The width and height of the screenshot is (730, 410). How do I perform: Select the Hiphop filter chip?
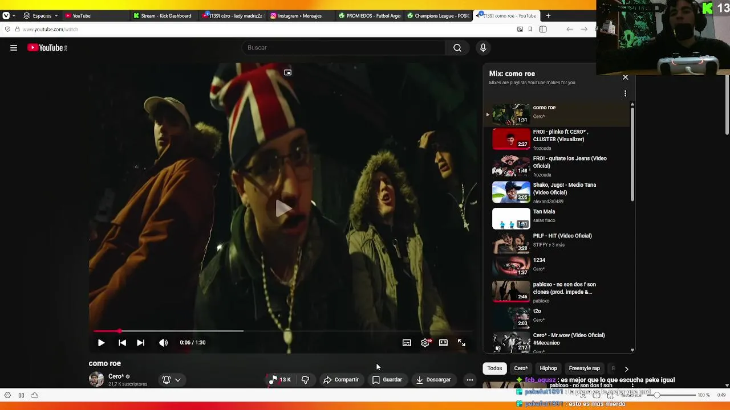548,368
